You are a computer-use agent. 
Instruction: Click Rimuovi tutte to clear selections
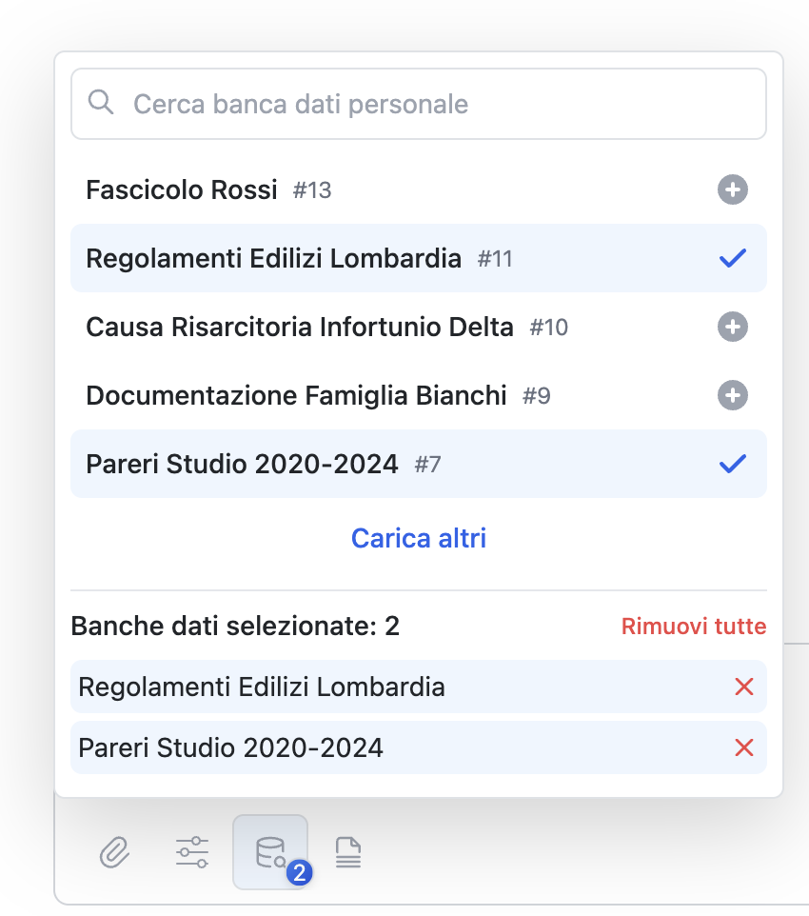pyautogui.click(x=693, y=627)
